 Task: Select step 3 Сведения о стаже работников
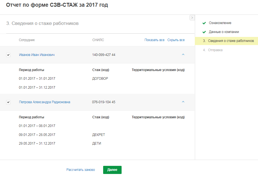coord(231,41)
